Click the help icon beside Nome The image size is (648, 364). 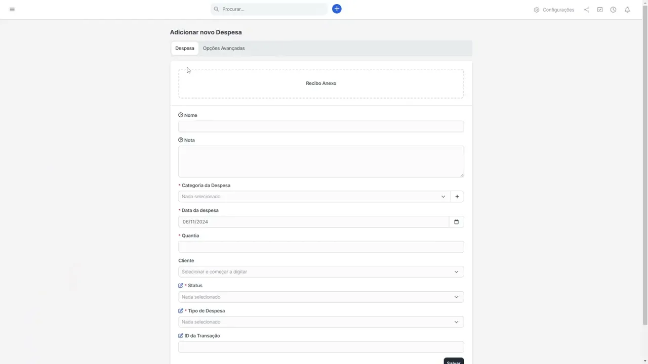coord(181,115)
